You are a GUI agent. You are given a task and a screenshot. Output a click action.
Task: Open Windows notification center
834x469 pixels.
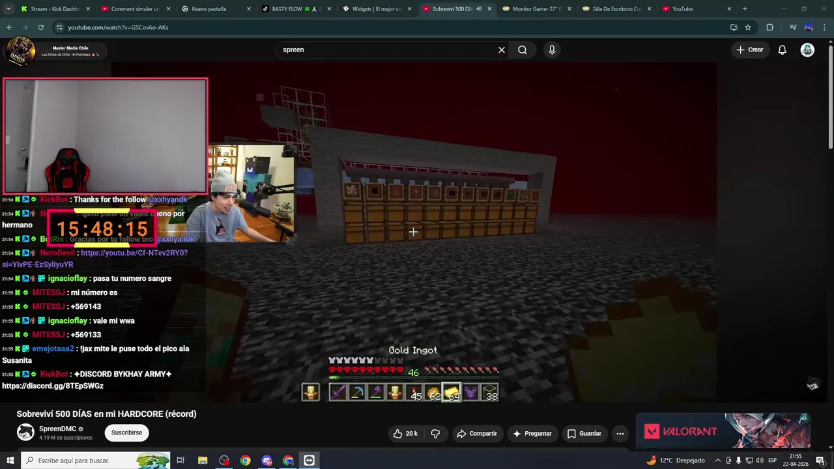point(820,461)
